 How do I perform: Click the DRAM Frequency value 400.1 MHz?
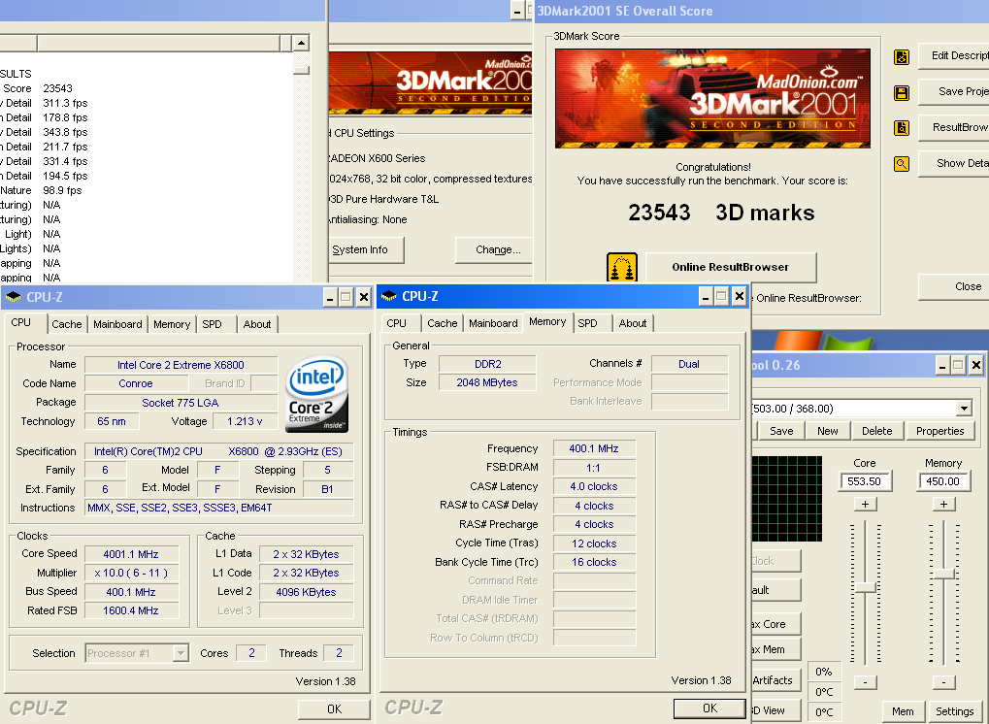point(594,448)
